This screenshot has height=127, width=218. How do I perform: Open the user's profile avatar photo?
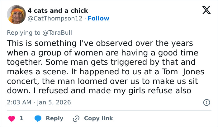click(16, 15)
